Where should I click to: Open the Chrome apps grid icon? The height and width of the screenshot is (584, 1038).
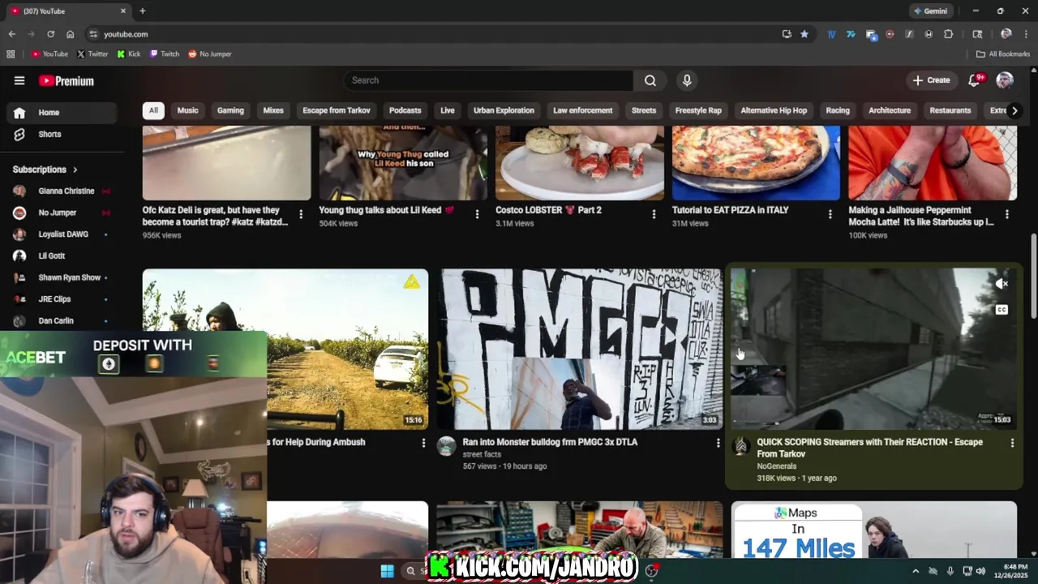(11, 54)
